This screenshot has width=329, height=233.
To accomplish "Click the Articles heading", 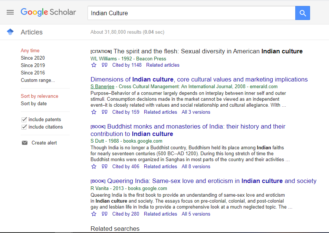I will 32,32.
